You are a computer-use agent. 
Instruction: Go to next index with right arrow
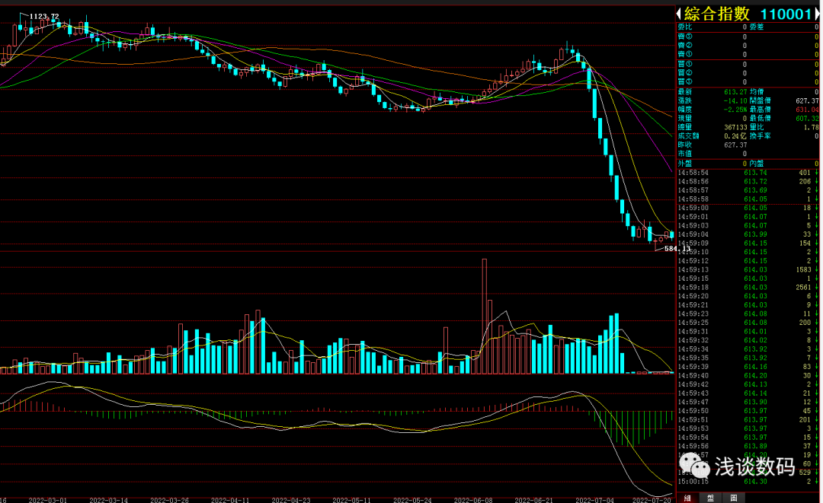[817, 14]
